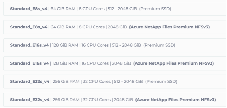The width and height of the screenshot is (227, 108).
Task: Click the NetApp Files Premium NFSv3 label for E16s_v4
Action: (173, 63)
